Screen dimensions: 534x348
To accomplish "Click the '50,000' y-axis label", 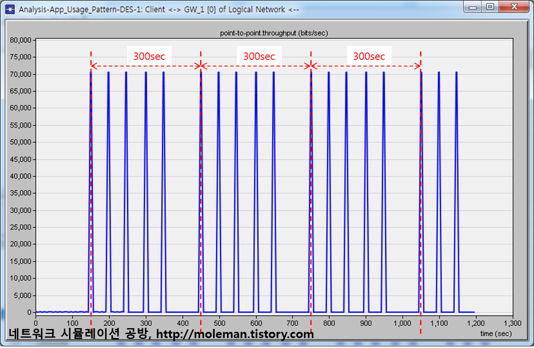I will tap(21, 142).
